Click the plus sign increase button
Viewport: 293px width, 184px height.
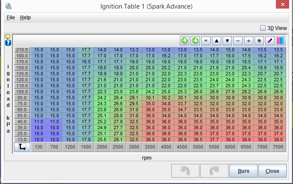249,41
